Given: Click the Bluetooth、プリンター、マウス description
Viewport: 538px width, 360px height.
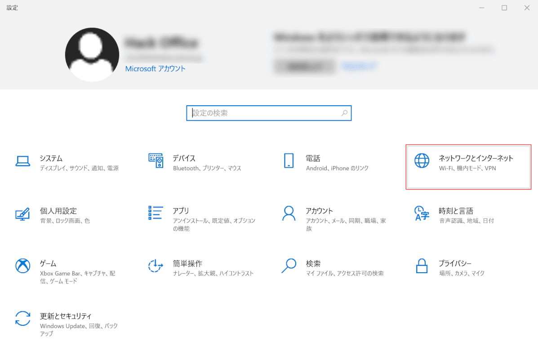Looking at the screenshot, I should [x=207, y=168].
